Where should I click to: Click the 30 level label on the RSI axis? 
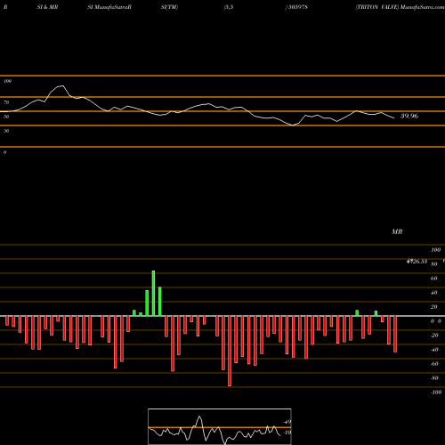click(6, 131)
